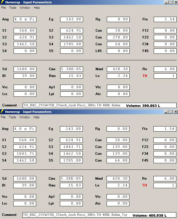The width and height of the screenshot is (178, 219).
Task: Click Cms field 5.38E-05 in top window
Action: 71,69
